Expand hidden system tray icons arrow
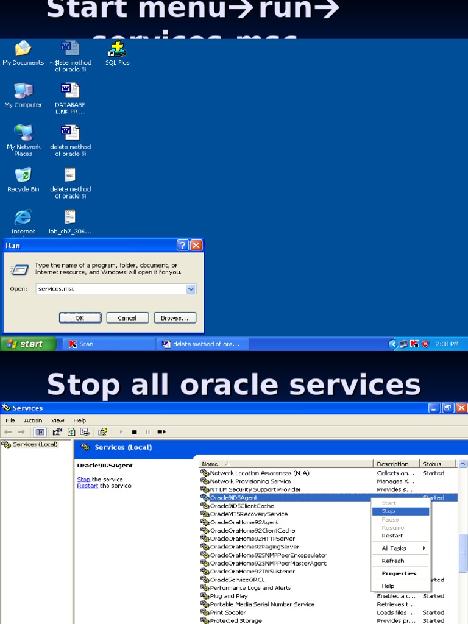The width and height of the screenshot is (468, 624). point(393,344)
